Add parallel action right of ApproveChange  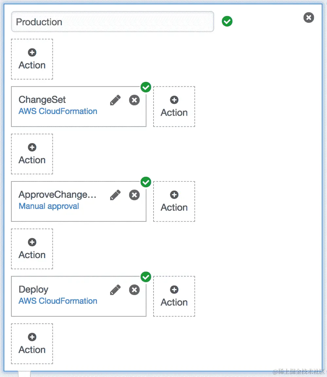coord(174,201)
